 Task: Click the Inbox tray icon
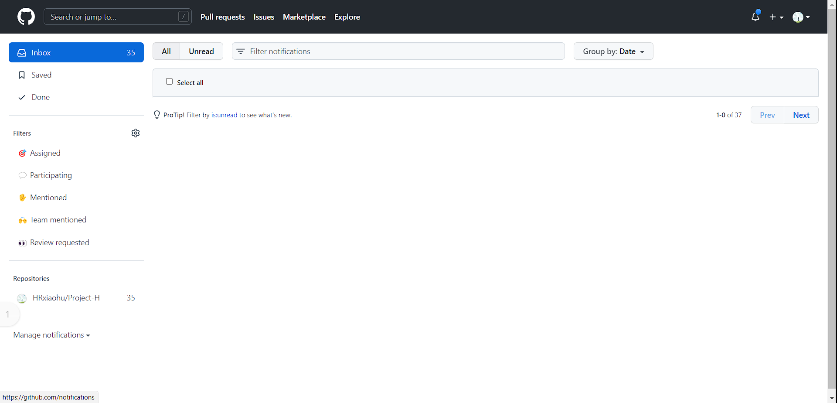(x=22, y=53)
